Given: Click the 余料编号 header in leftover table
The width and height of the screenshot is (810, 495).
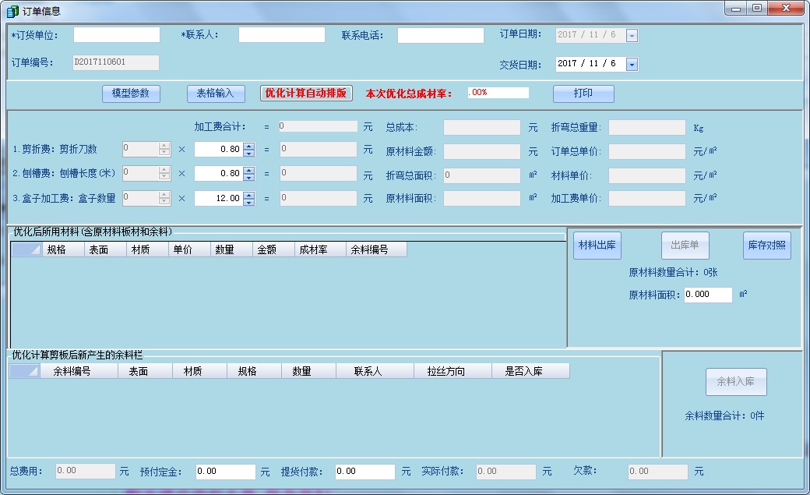Looking at the screenshot, I should pyautogui.click(x=79, y=371).
